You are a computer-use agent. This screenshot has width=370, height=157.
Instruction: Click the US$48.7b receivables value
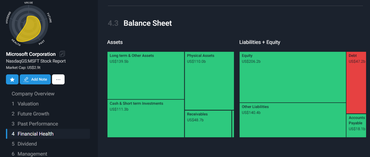(x=195, y=120)
